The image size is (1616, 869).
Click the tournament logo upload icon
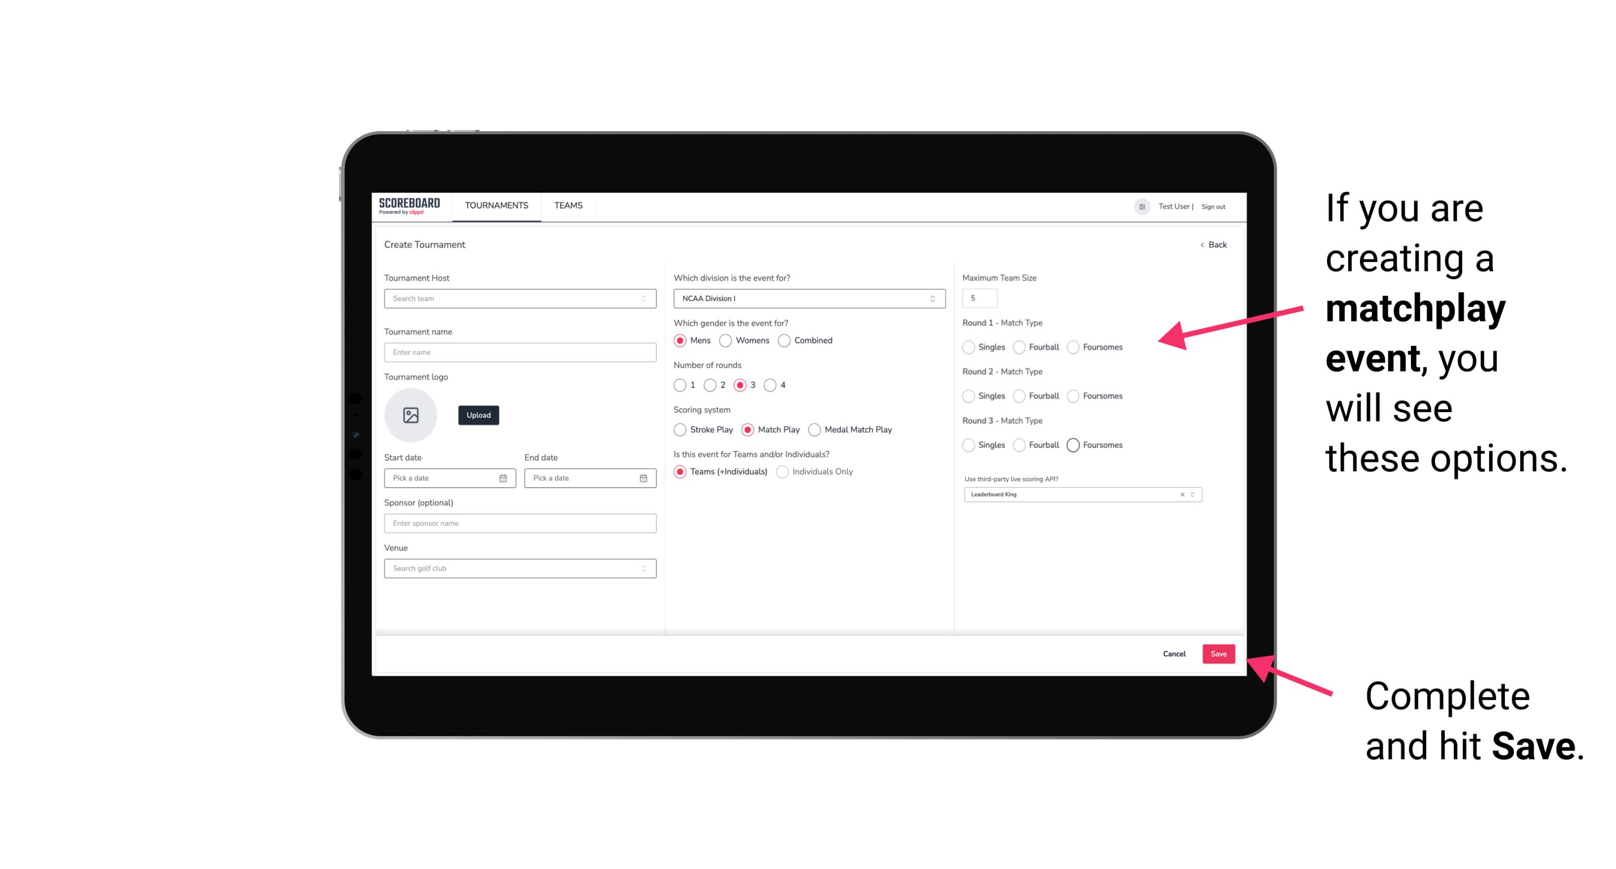[x=412, y=415]
